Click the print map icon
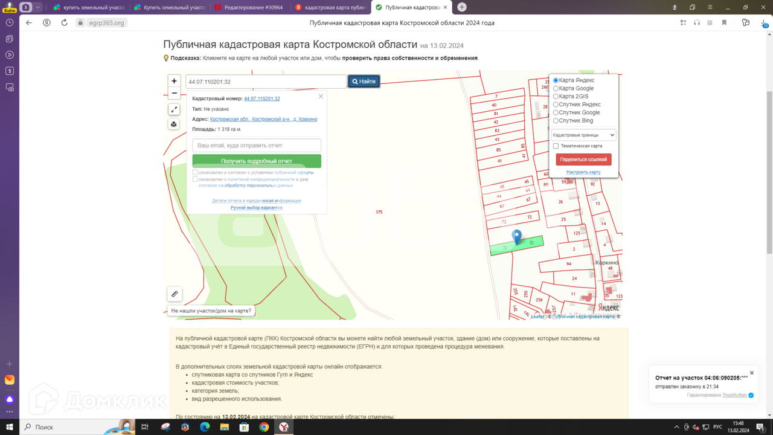Screen dimensions: 773x435 click(x=174, y=124)
